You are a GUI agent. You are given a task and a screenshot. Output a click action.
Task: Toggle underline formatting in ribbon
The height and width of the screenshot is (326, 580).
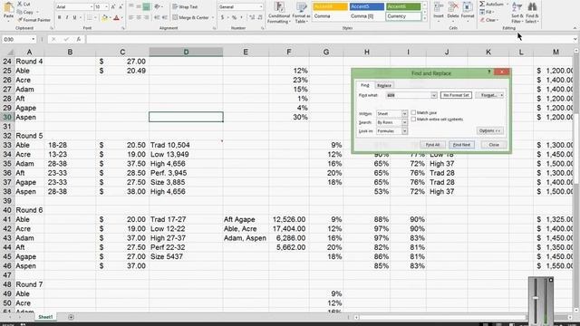tap(74, 17)
